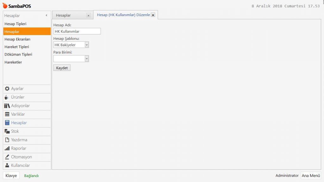The height and width of the screenshot is (182, 324).
Task: Open the Para Birimi dropdown
Action: pyautogui.click(x=87, y=58)
